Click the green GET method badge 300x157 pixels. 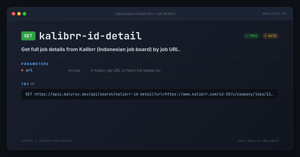click(28, 36)
